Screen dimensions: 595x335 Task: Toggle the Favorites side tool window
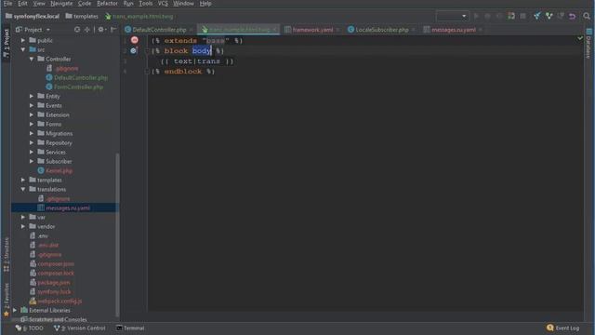(7, 300)
